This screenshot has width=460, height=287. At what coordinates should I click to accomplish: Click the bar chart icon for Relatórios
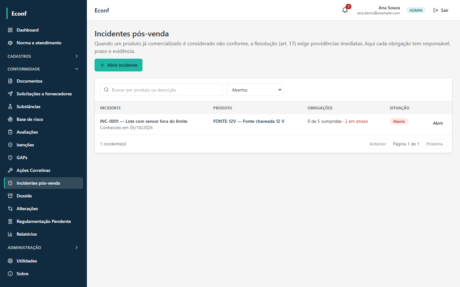pyautogui.click(x=10, y=234)
